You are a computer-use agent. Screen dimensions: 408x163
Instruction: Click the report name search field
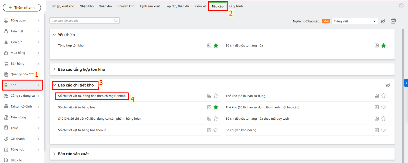coord(82,21)
